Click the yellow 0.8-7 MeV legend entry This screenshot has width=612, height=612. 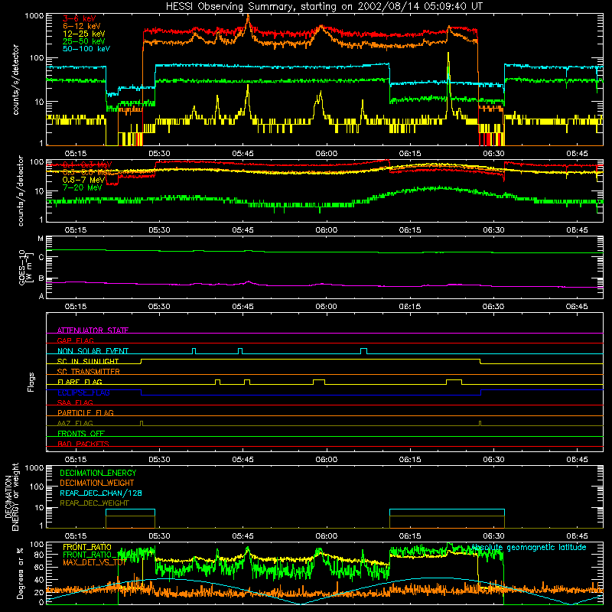pos(84,180)
